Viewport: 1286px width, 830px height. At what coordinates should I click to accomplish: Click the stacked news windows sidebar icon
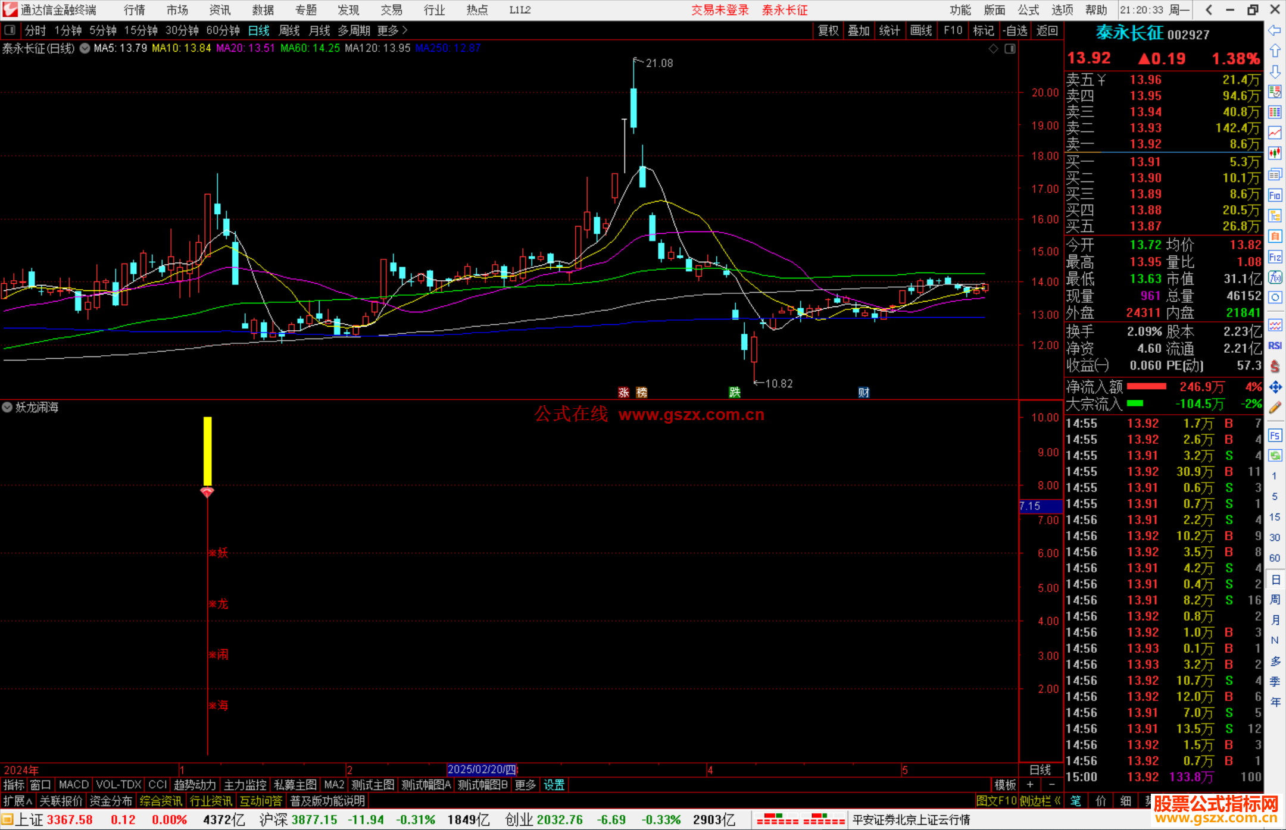(x=1275, y=174)
